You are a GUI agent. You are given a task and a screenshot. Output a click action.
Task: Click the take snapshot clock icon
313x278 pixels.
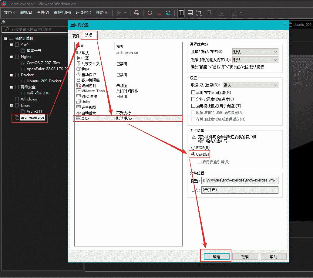[150, 13]
